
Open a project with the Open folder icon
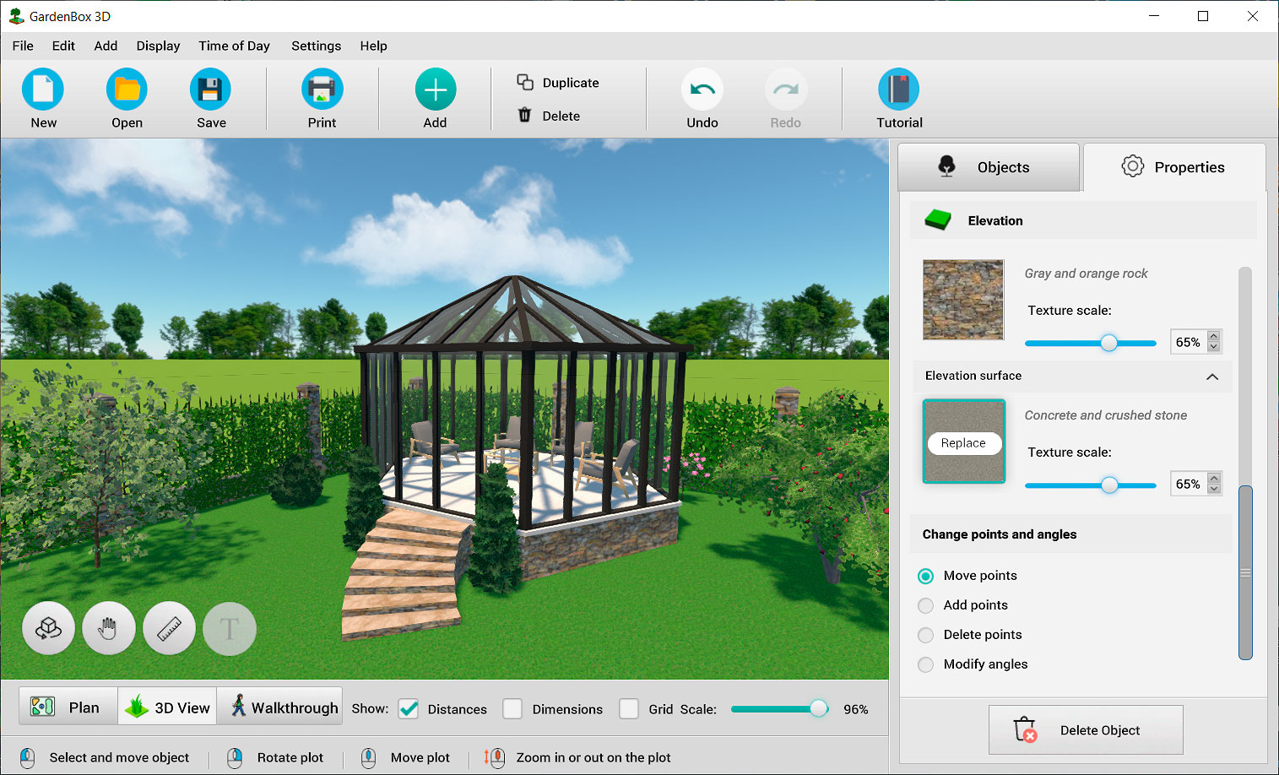coord(127,89)
